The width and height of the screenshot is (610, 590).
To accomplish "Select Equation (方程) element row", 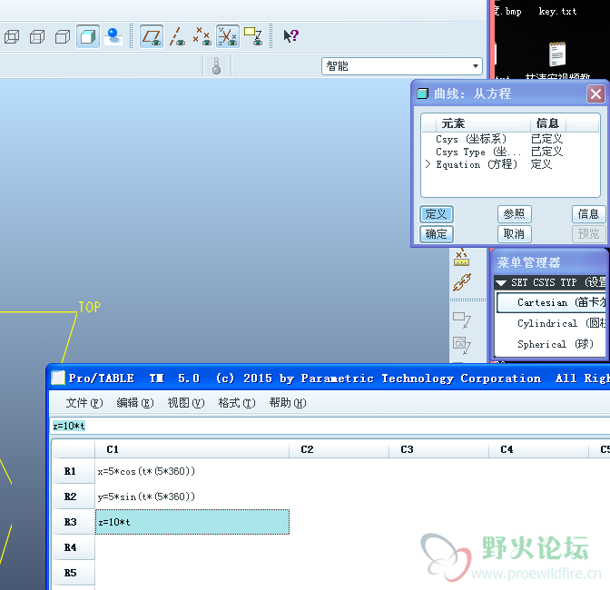I will [x=510, y=164].
